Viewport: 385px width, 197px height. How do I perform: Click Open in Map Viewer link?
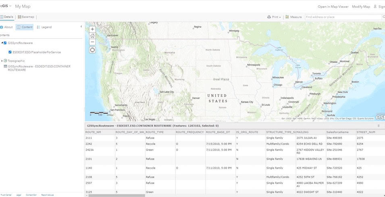[333, 6]
